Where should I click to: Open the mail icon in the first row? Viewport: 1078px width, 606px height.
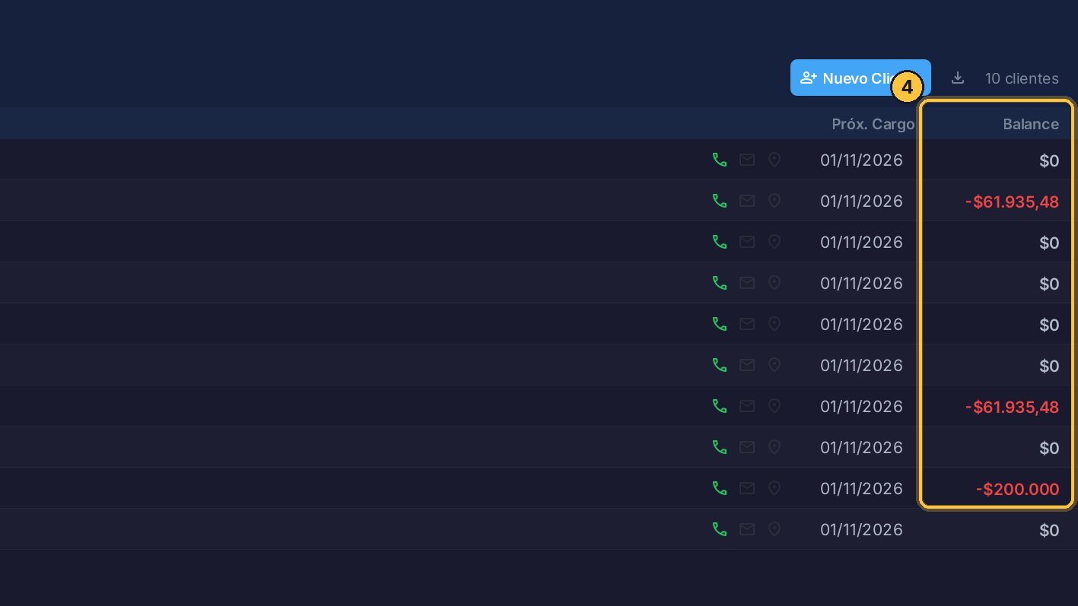click(x=747, y=160)
